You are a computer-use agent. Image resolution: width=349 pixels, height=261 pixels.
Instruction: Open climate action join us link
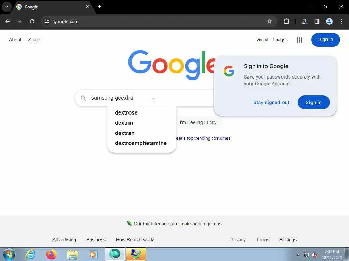pyautogui.click(x=177, y=224)
